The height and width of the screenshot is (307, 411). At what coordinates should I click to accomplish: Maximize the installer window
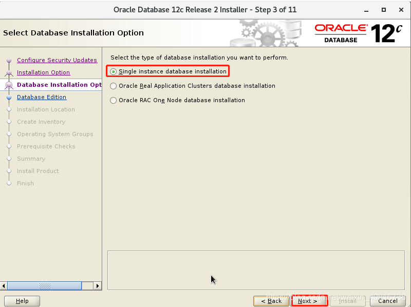(383, 10)
